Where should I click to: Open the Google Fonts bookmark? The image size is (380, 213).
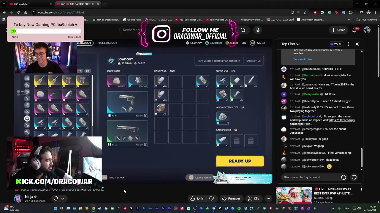[132, 20]
